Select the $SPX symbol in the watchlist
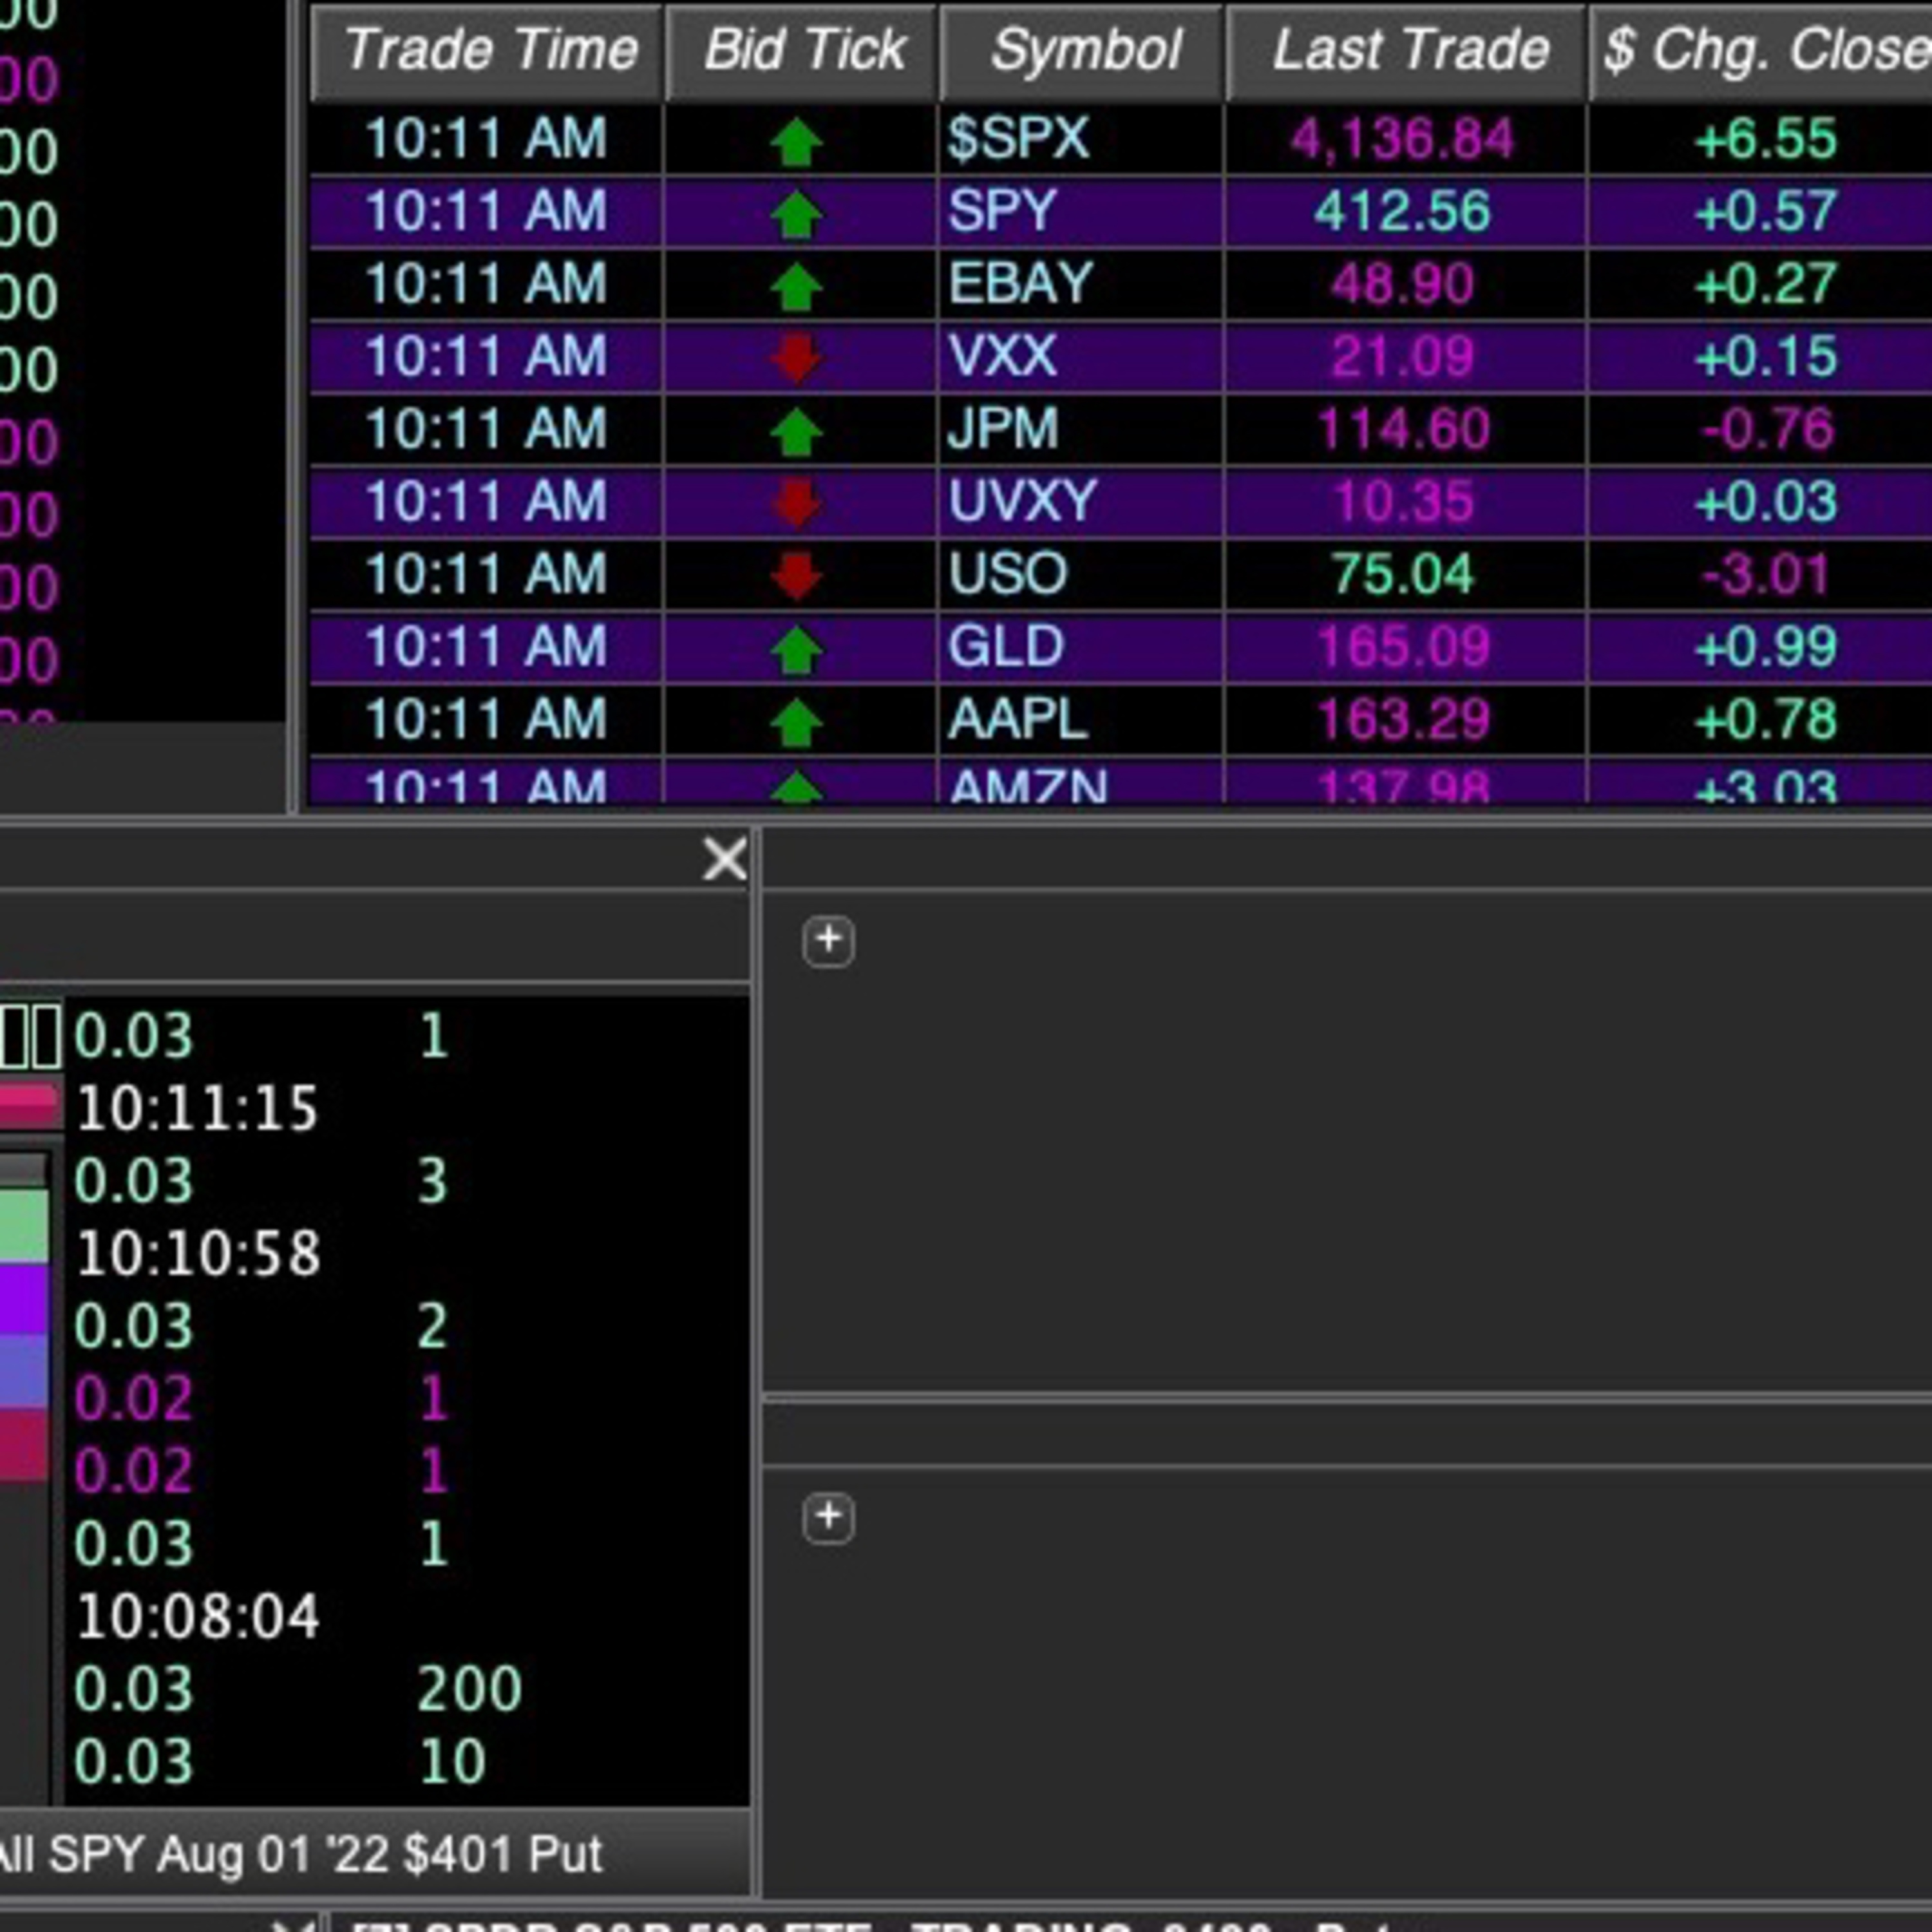Viewport: 1932px width, 1932px height. (x=1018, y=138)
